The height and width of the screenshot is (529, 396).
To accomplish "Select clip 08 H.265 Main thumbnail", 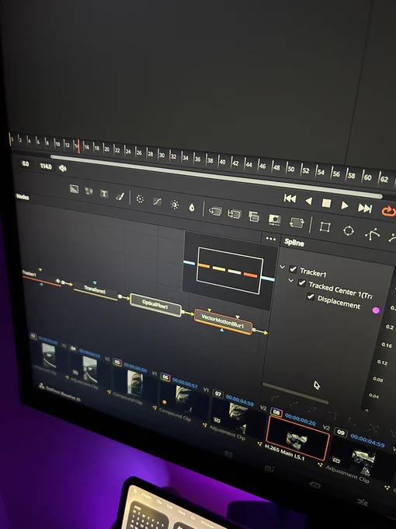I will [297, 440].
